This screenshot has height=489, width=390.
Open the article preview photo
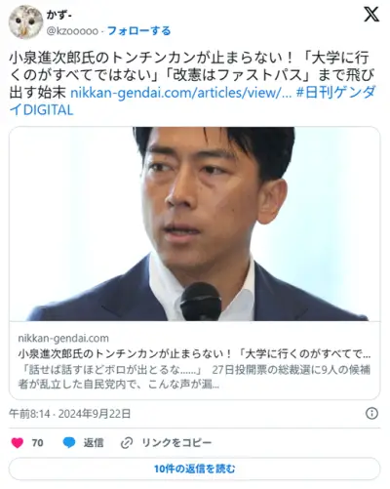tap(195, 224)
